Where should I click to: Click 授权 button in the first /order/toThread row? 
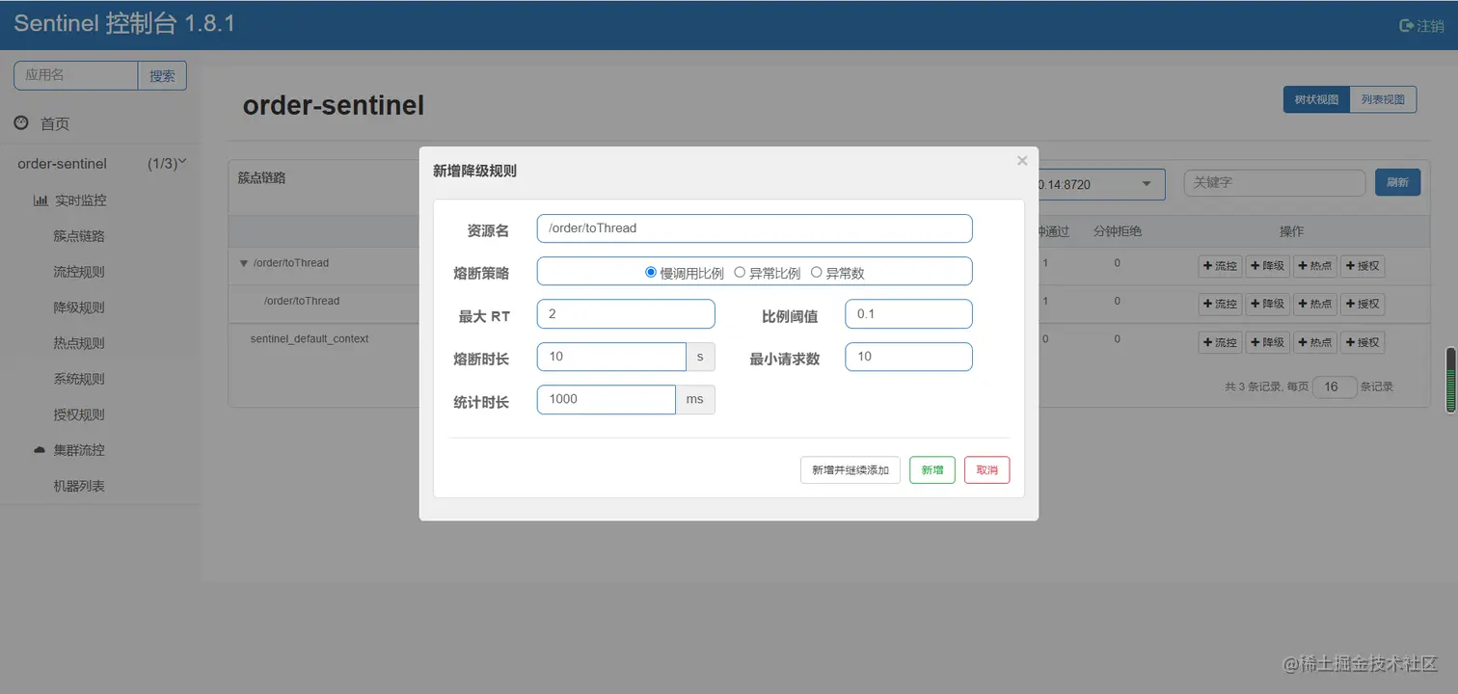1363,266
